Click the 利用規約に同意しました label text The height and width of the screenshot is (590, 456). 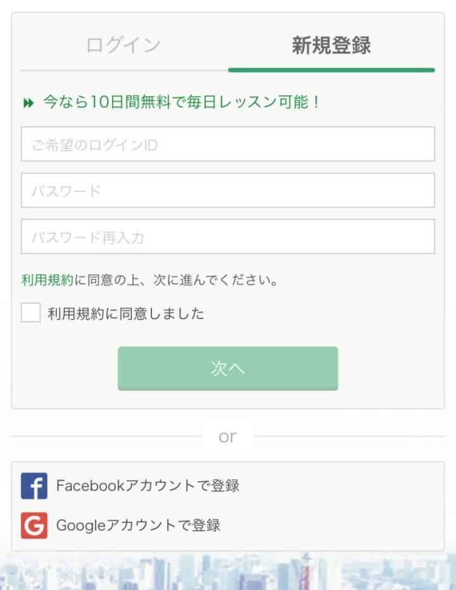pyautogui.click(x=125, y=313)
